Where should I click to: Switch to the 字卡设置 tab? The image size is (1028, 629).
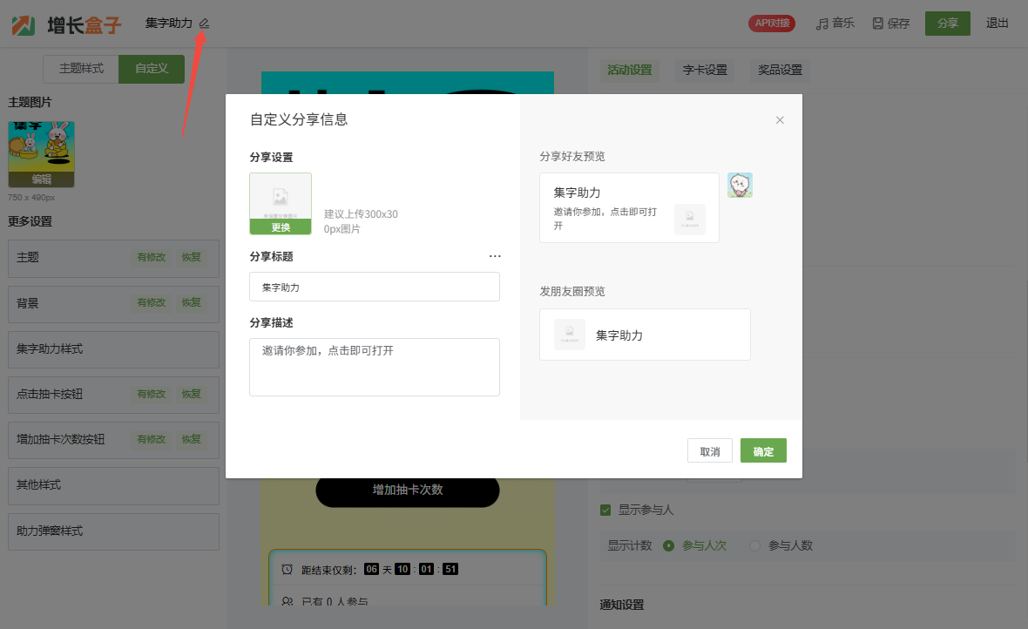point(705,70)
